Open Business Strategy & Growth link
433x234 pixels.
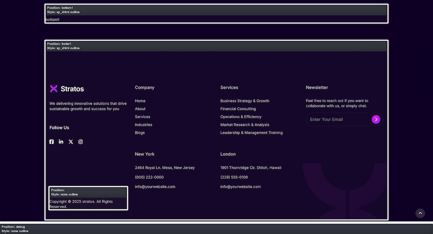(245, 101)
